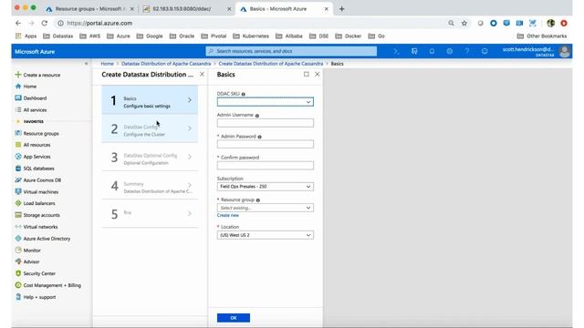Open the Location dropdown

pos(266,235)
